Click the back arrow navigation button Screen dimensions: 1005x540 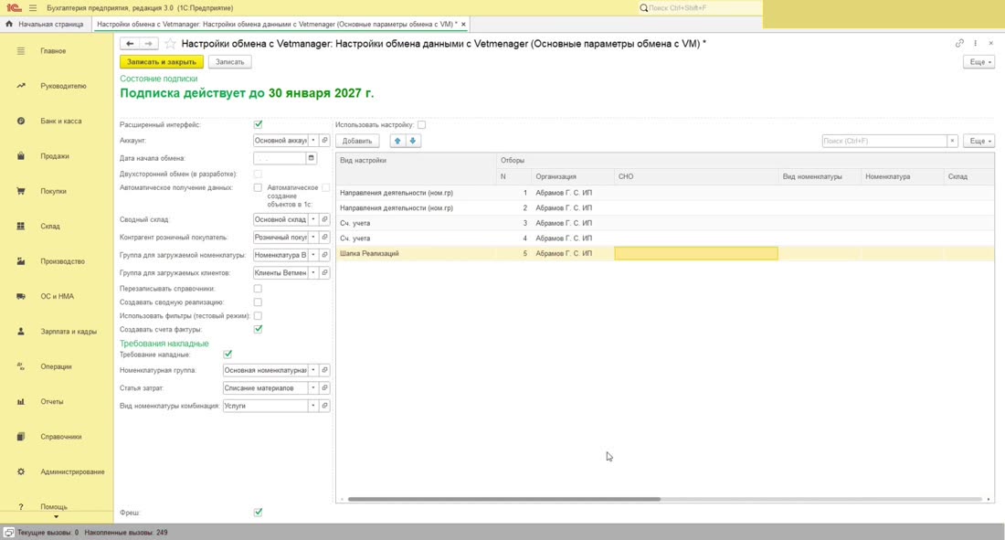(x=130, y=44)
